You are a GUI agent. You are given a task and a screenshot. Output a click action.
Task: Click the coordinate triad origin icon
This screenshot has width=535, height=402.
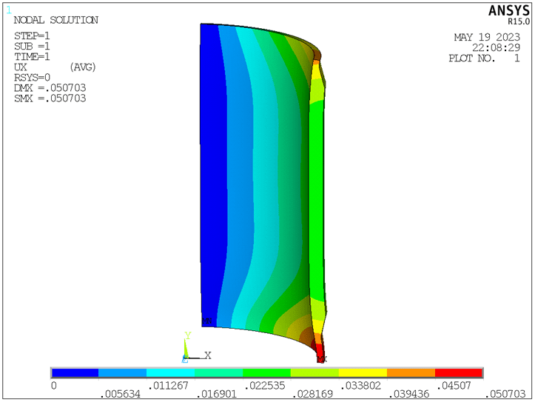coord(186,356)
